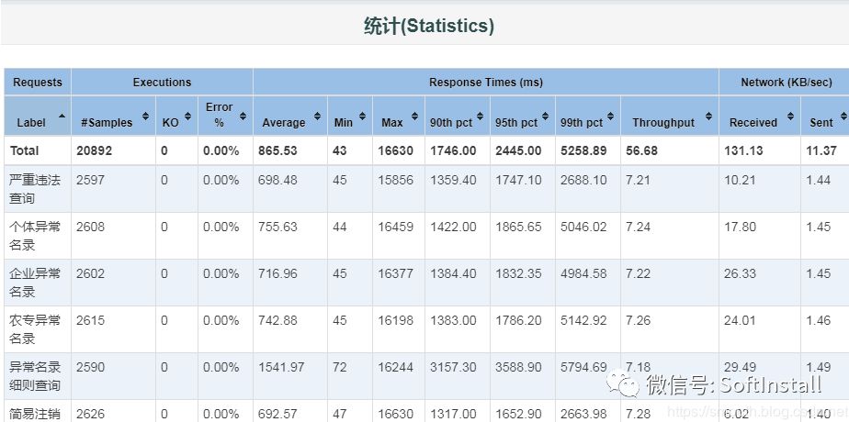
Task: Click the KO column sort arrows
Action: tap(187, 117)
